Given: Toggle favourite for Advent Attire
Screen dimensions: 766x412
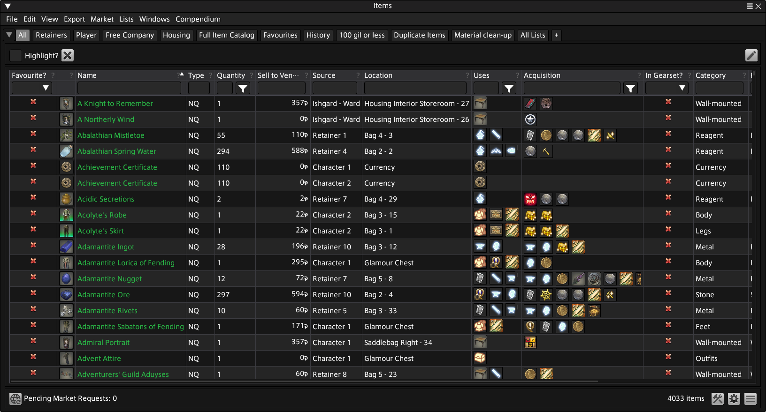Looking at the screenshot, I should 33,357.
